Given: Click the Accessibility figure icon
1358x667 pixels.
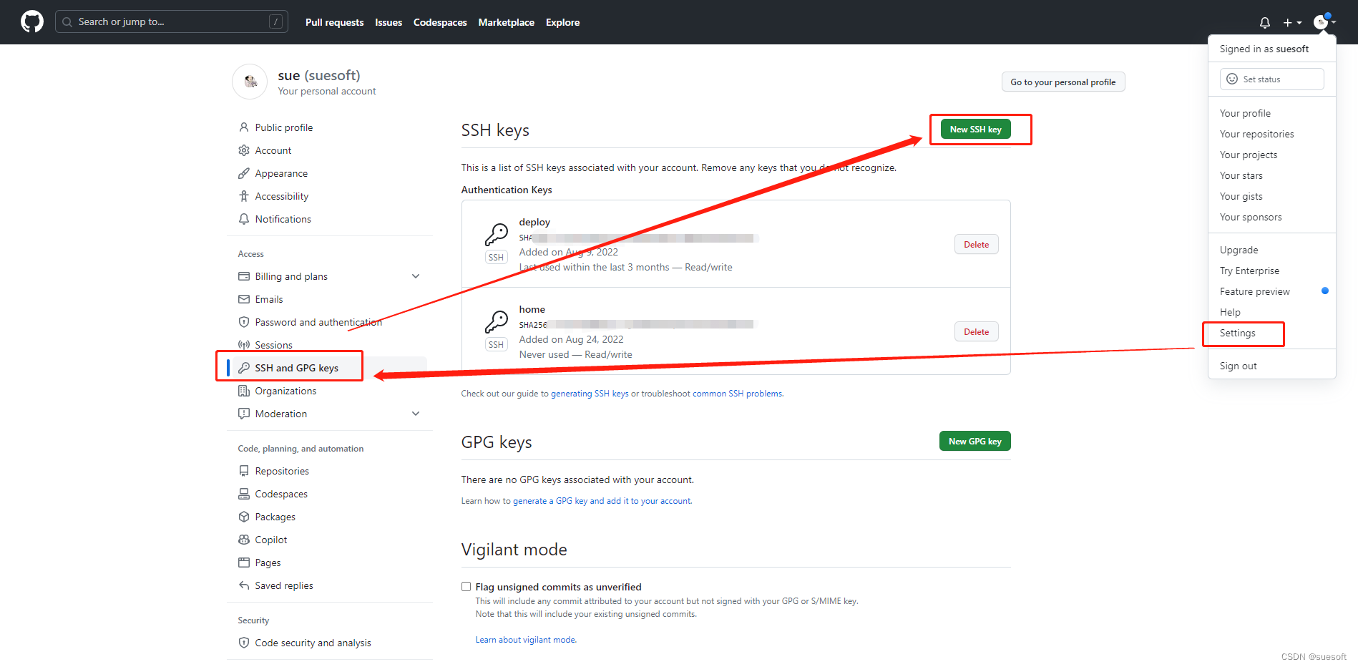Looking at the screenshot, I should pos(244,196).
